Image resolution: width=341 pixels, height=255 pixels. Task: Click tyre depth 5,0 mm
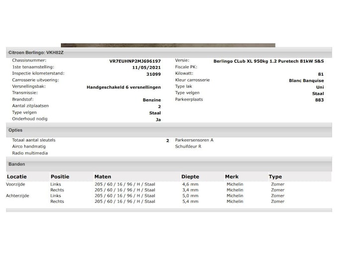(x=190, y=196)
